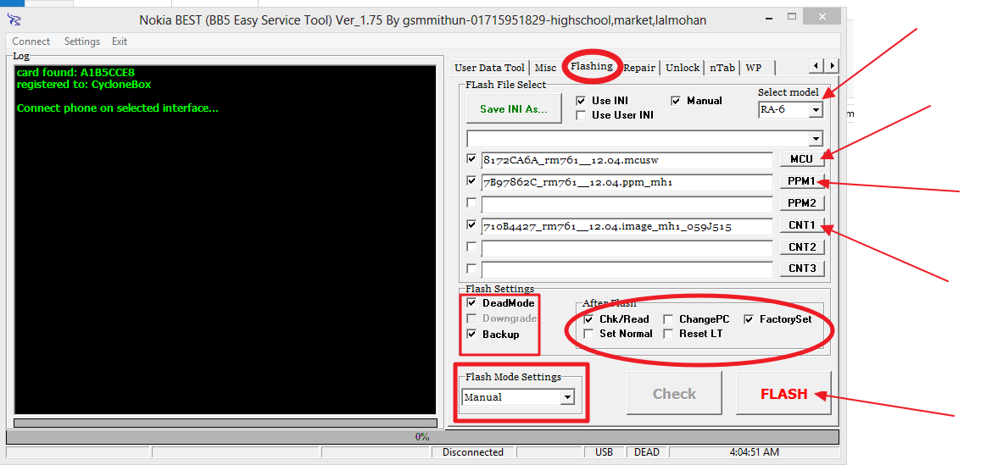Click the DEAD status bar entry

(x=647, y=452)
